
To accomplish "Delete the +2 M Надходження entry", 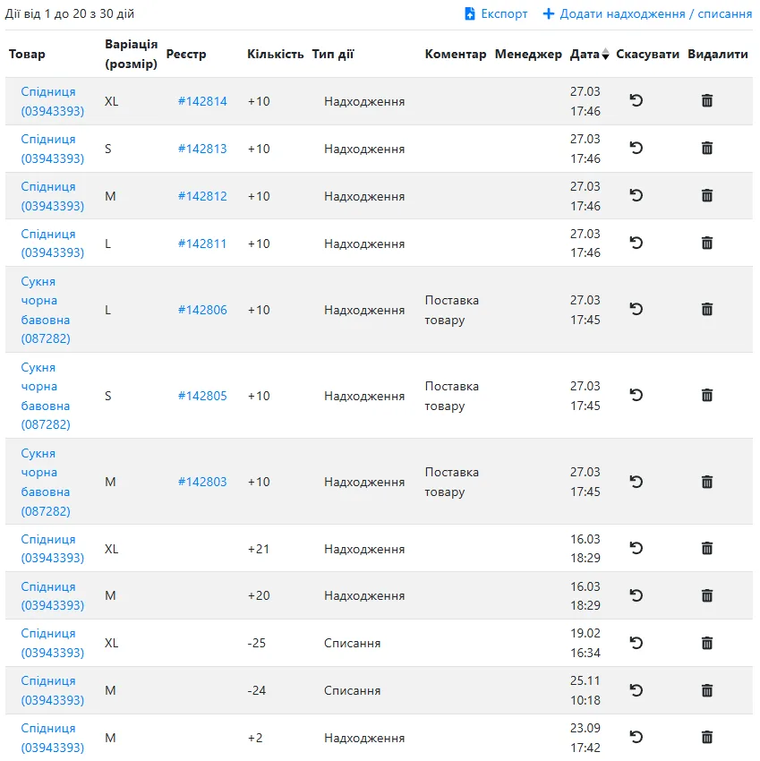I will (707, 737).
